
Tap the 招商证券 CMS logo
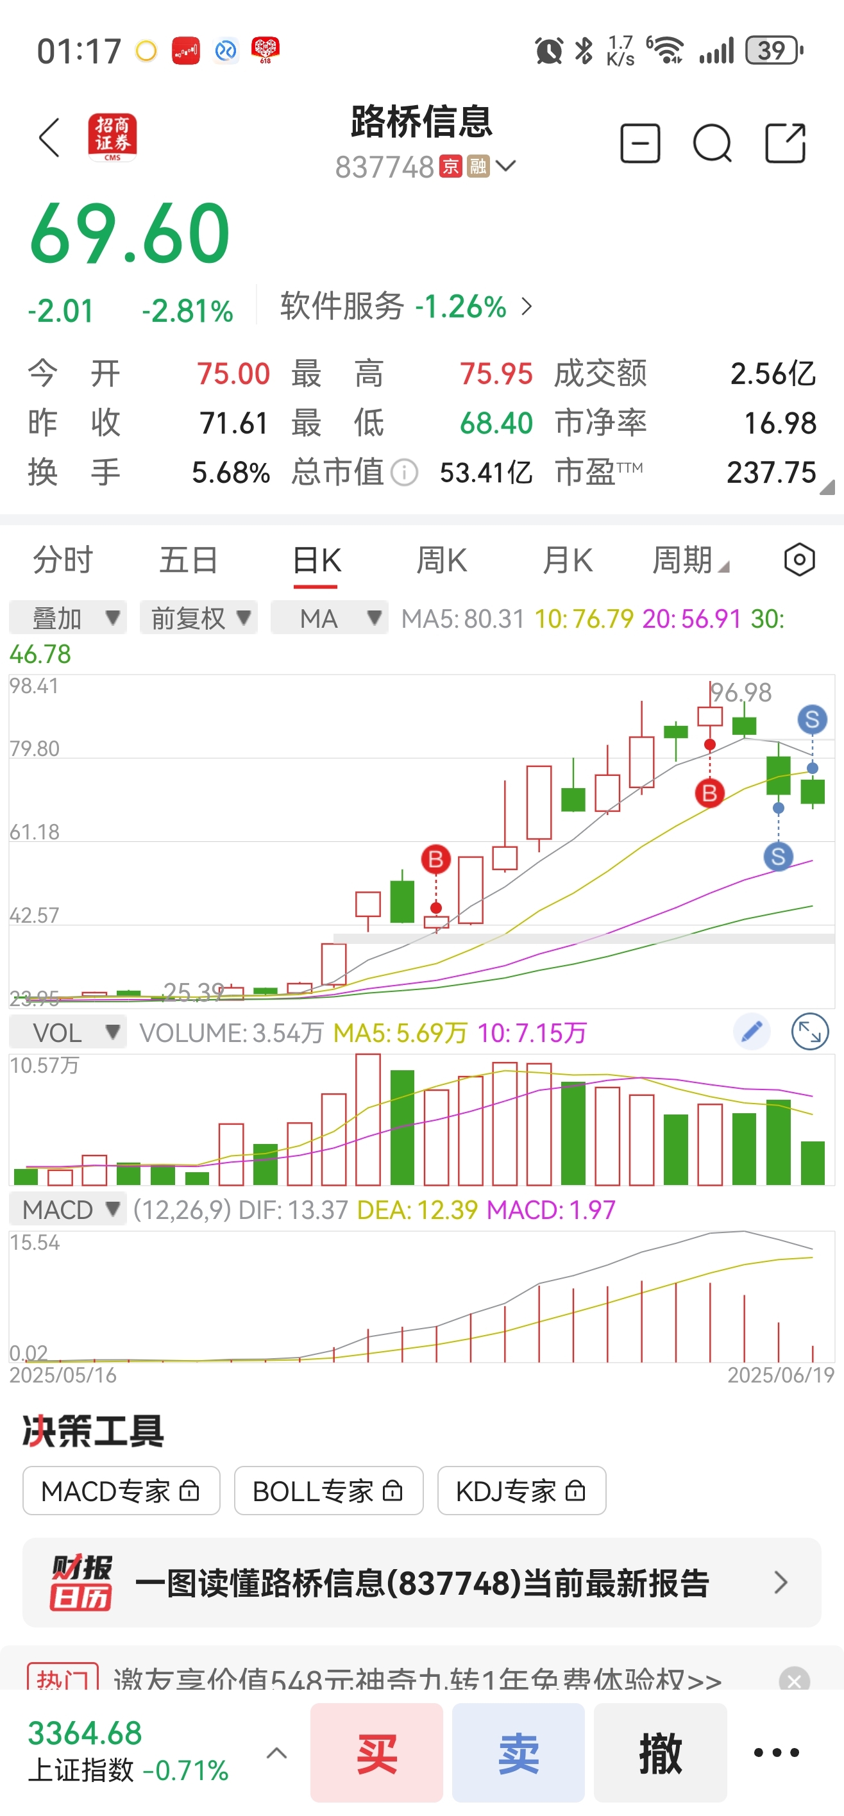coord(112,137)
